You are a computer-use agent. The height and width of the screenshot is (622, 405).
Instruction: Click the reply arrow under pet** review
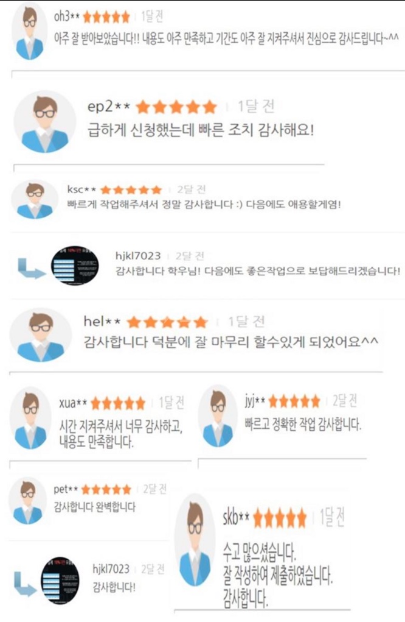tap(26, 583)
